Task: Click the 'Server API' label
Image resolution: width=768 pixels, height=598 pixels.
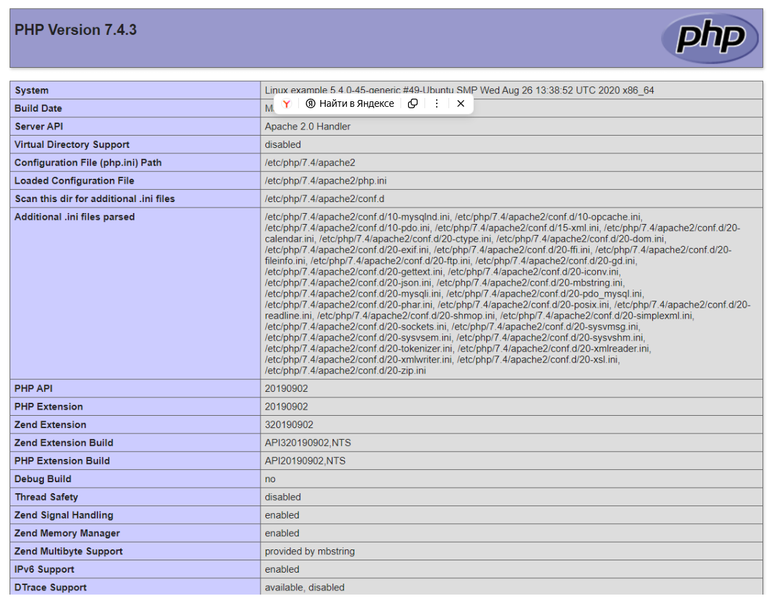Action: point(38,127)
